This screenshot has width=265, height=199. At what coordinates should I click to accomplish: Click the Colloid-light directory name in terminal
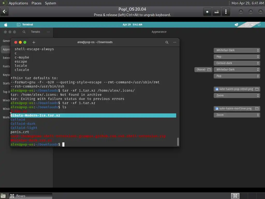24,128
